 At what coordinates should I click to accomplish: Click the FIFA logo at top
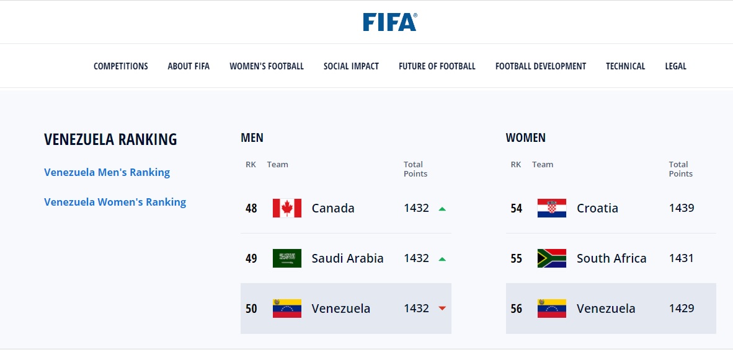390,22
